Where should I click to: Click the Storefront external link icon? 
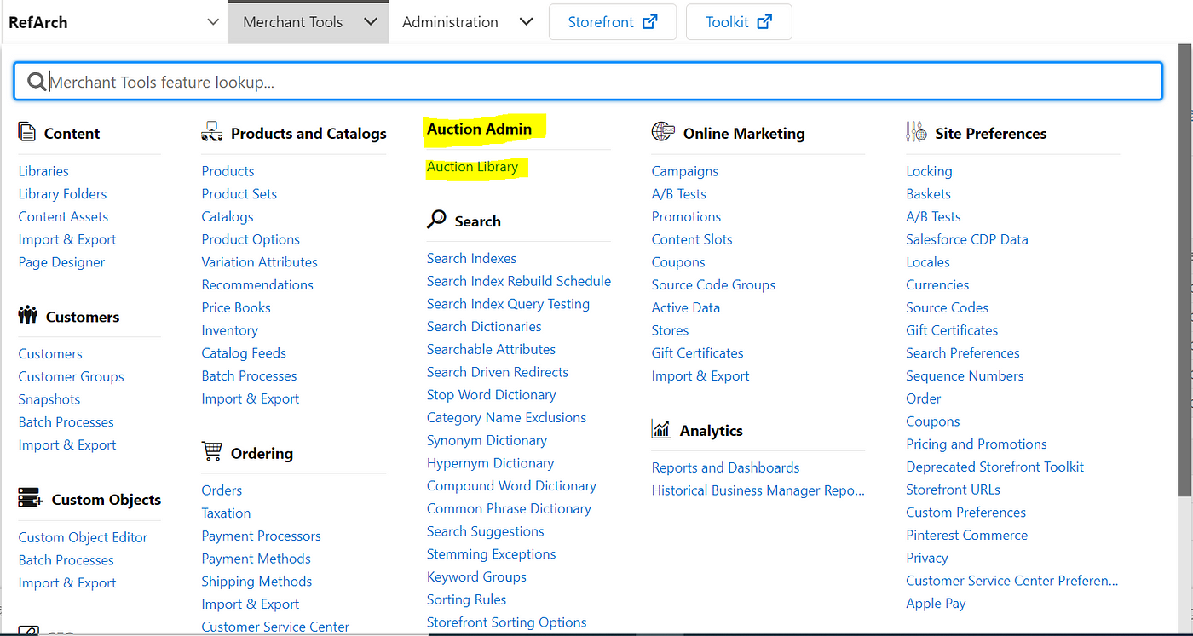[650, 22]
